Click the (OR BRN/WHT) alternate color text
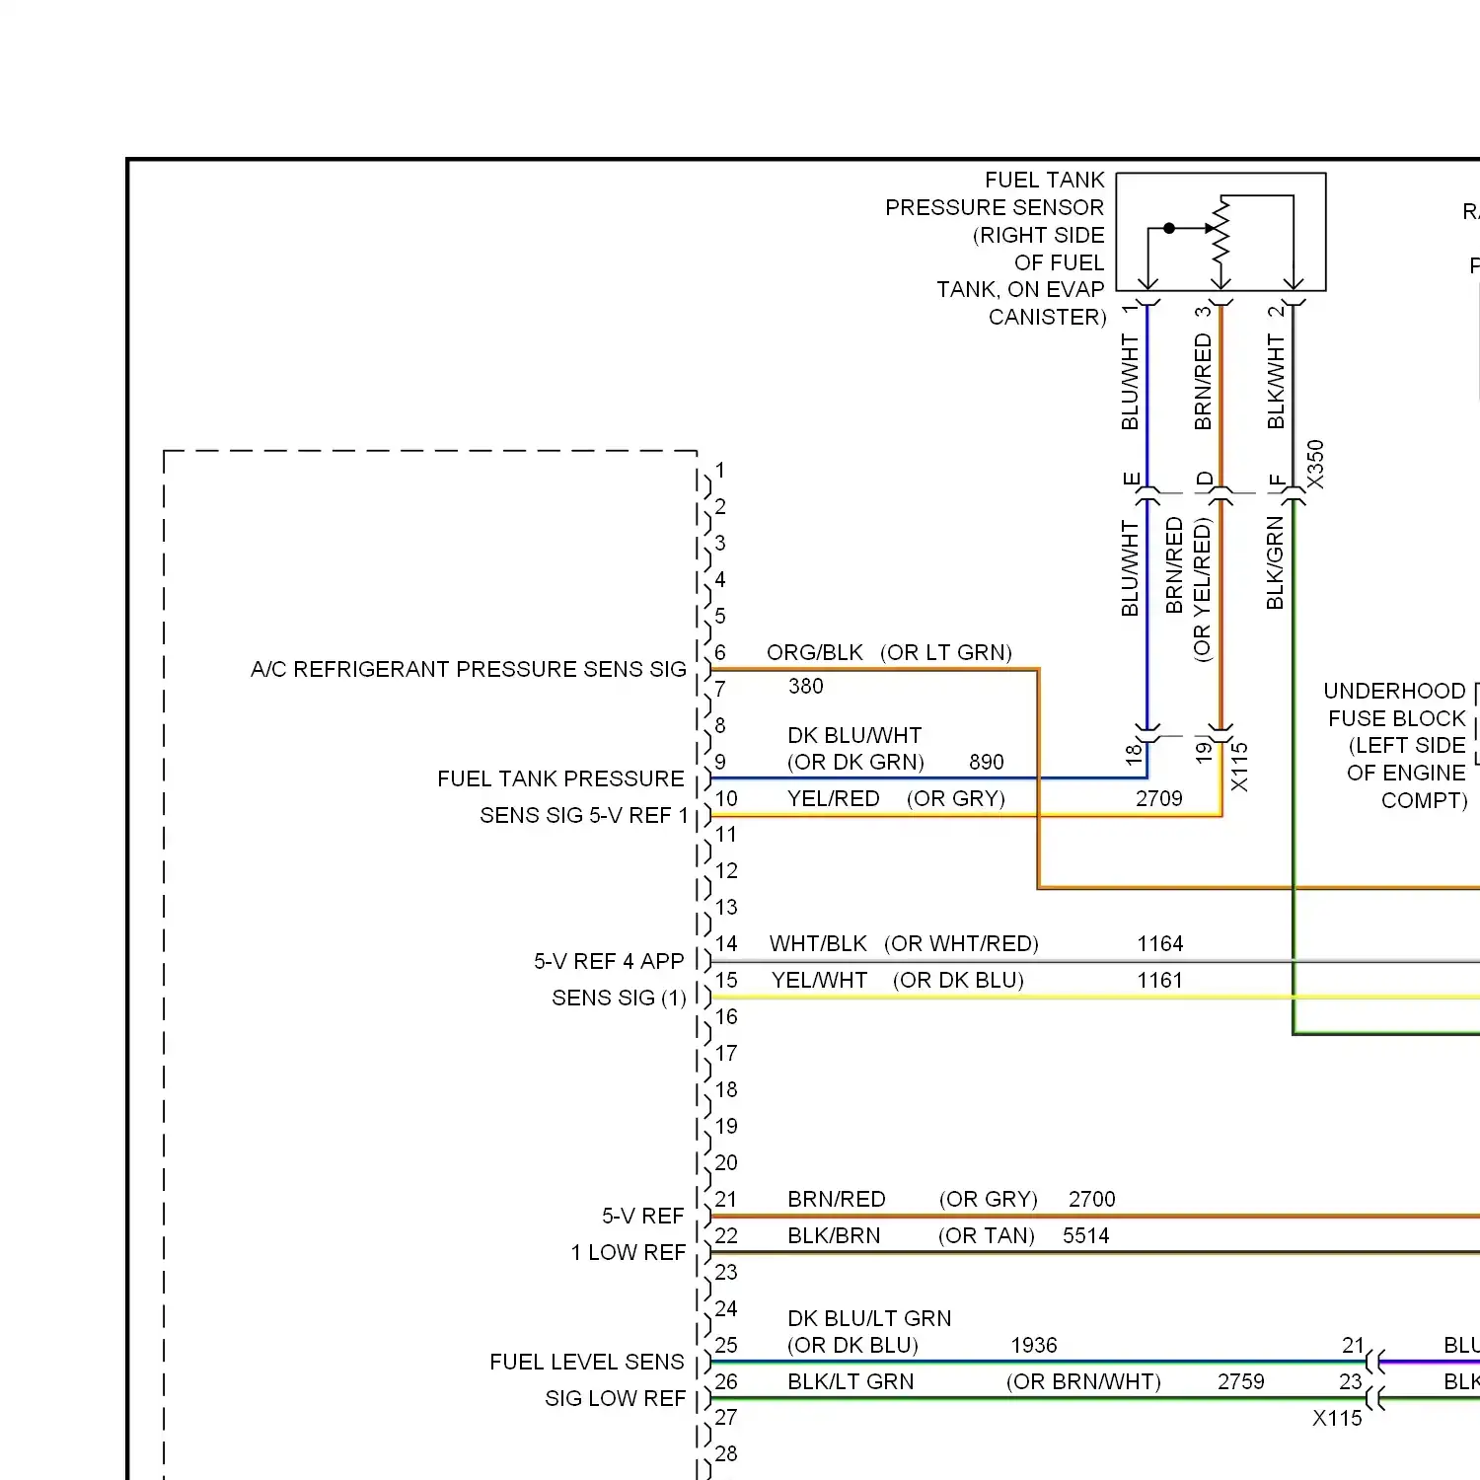This screenshot has width=1480, height=1480. click(x=1083, y=1381)
